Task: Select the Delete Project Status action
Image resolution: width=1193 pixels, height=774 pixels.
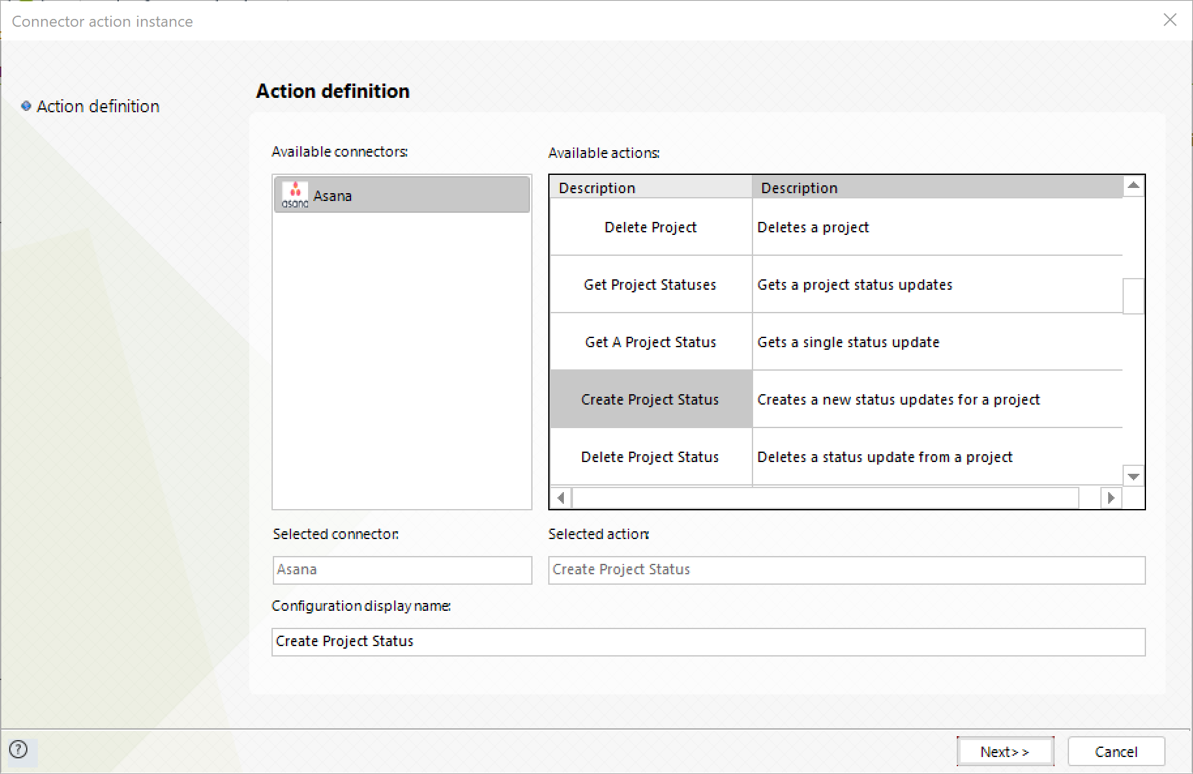Action: [651, 457]
